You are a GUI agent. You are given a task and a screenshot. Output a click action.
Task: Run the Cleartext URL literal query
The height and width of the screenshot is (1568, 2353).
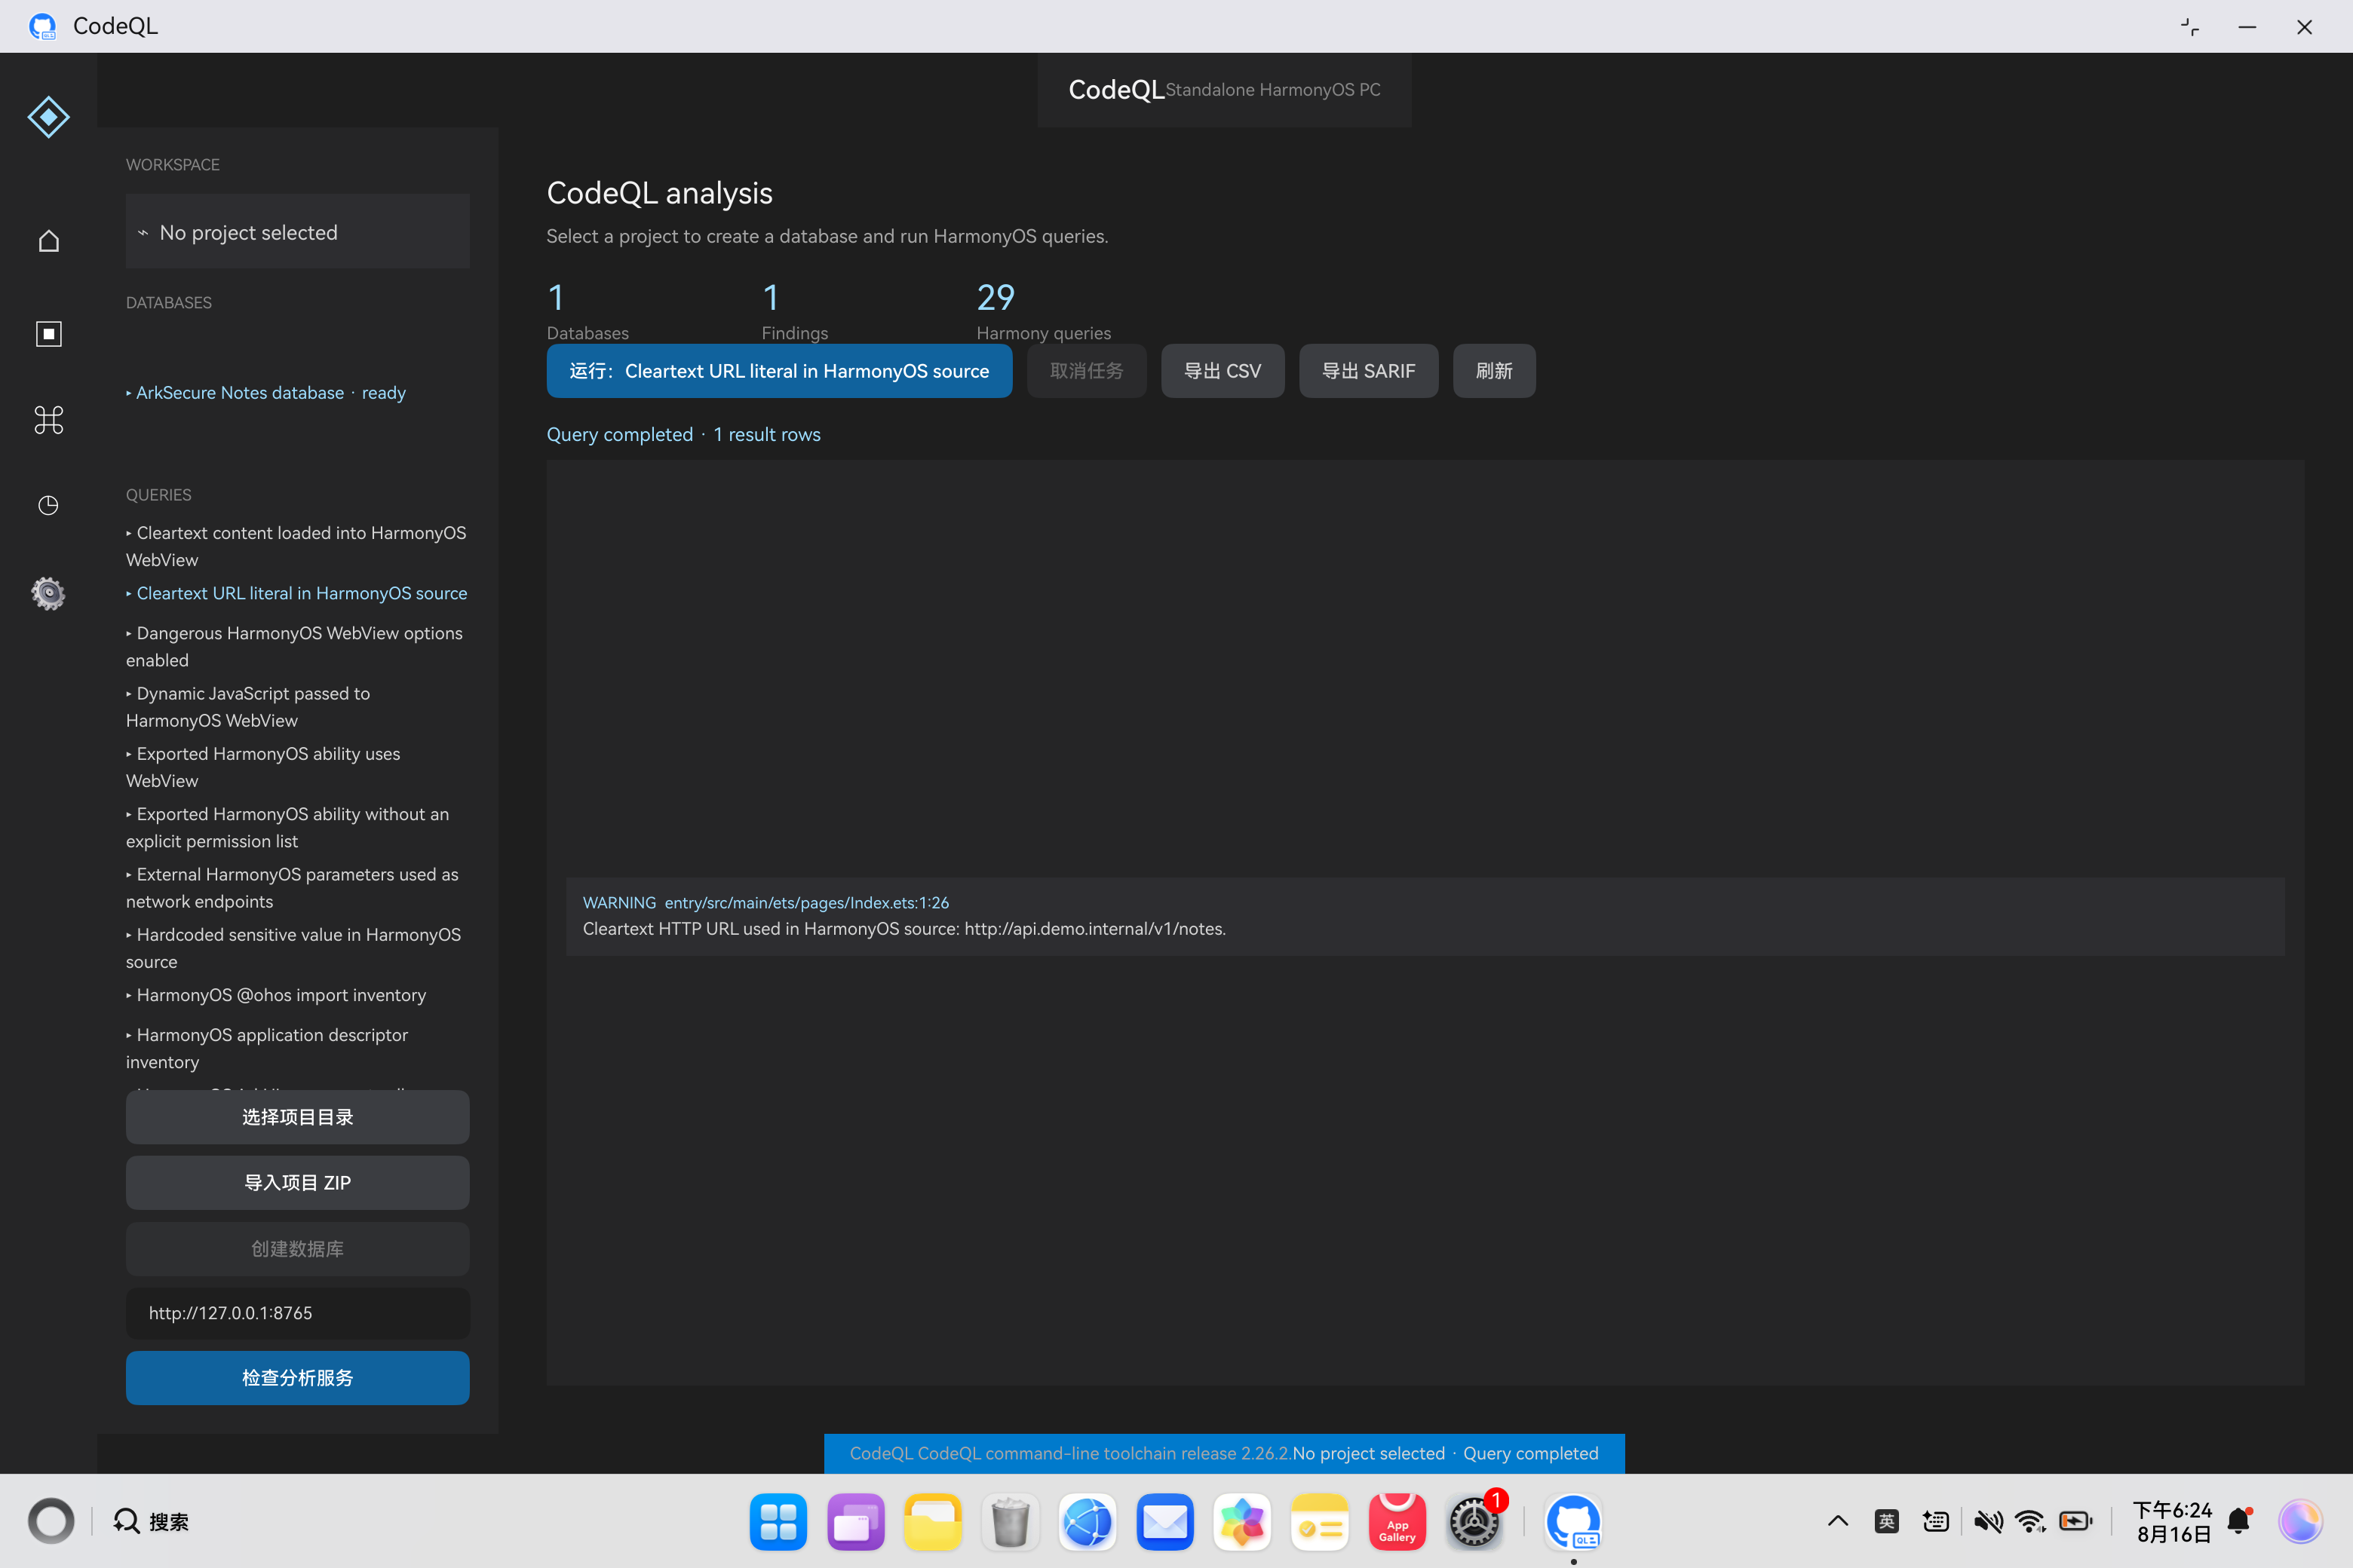[x=778, y=371]
